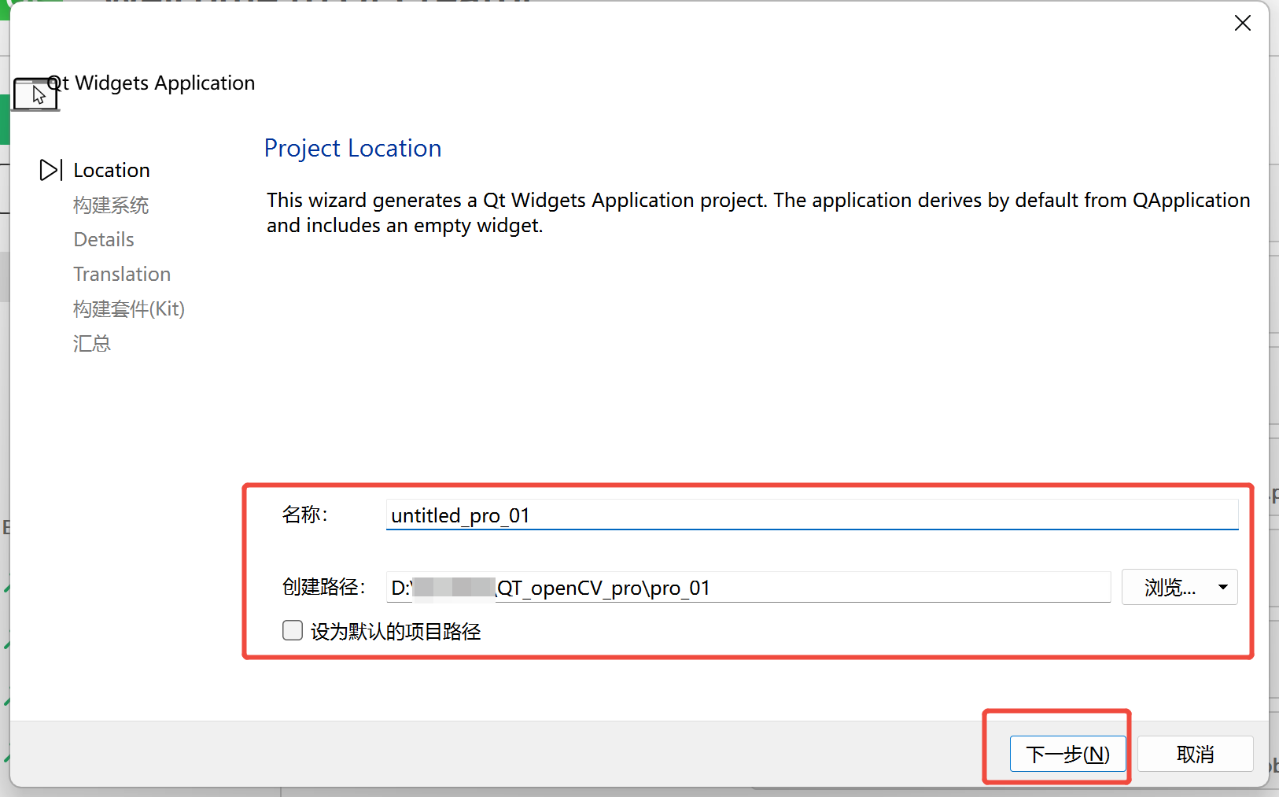Click the 名称: label

[x=305, y=515]
